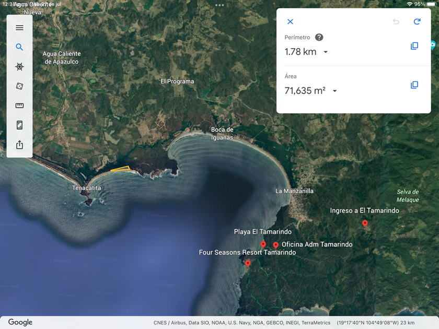Open the Projects device icon
The width and height of the screenshot is (439, 329).
19,125
